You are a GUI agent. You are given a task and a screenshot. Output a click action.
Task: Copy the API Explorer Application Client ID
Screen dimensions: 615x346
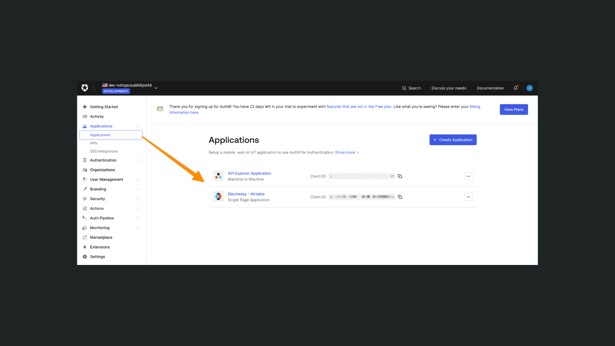pos(400,176)
